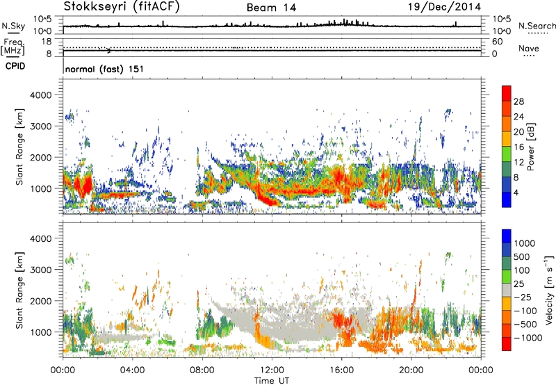The width and height of the screenshot is (556, 385).
Task: Click the red bottom of the Velocity color bar
Action: pyautogui.click(x=507, y=344)
